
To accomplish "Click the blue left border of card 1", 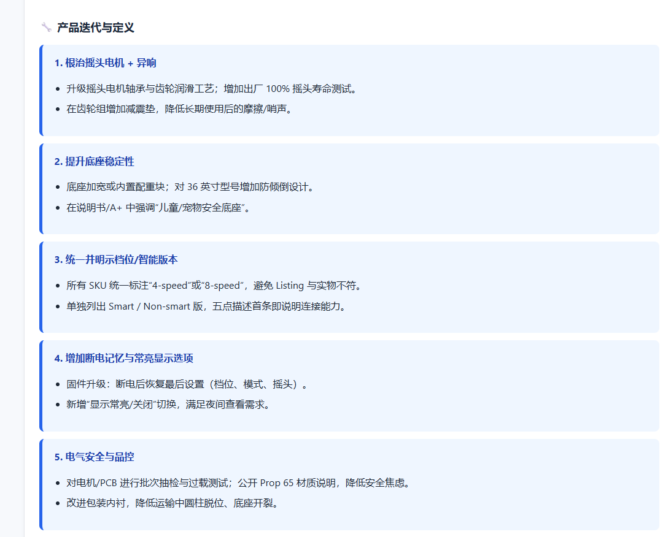I will 41,90.
